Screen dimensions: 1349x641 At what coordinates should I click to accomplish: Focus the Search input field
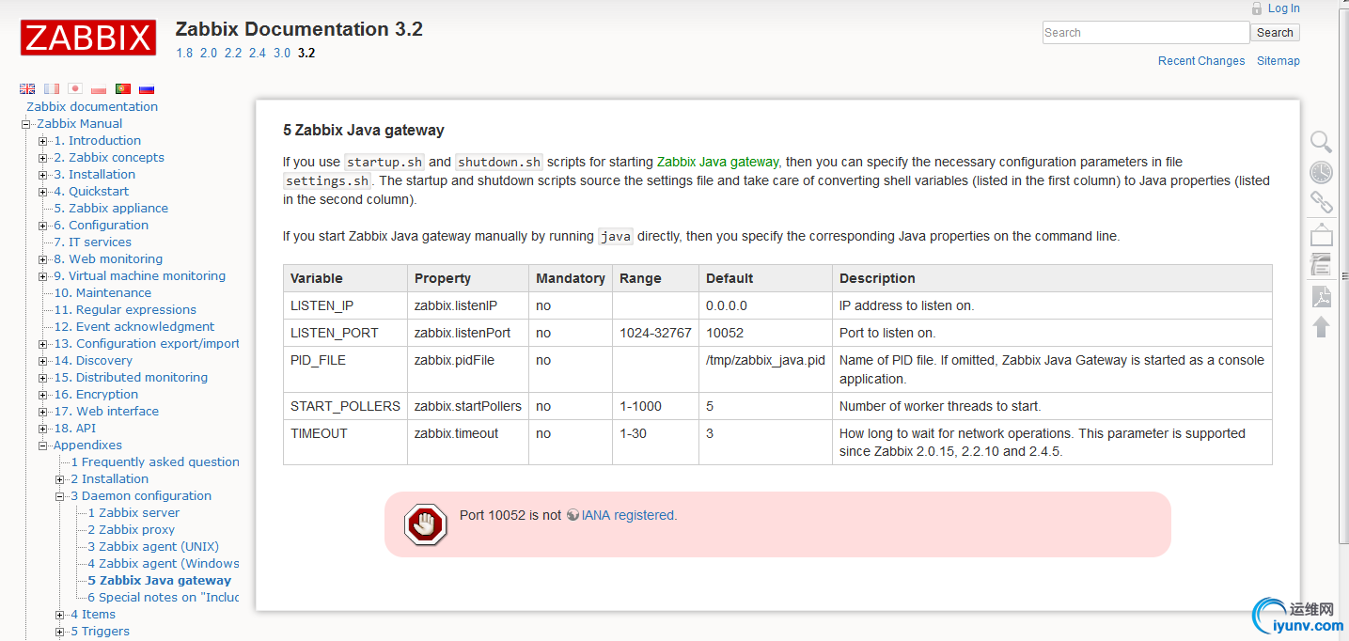pos(1146,33)
